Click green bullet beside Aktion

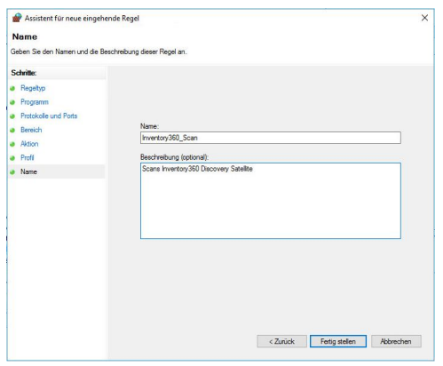click(12, 144)
